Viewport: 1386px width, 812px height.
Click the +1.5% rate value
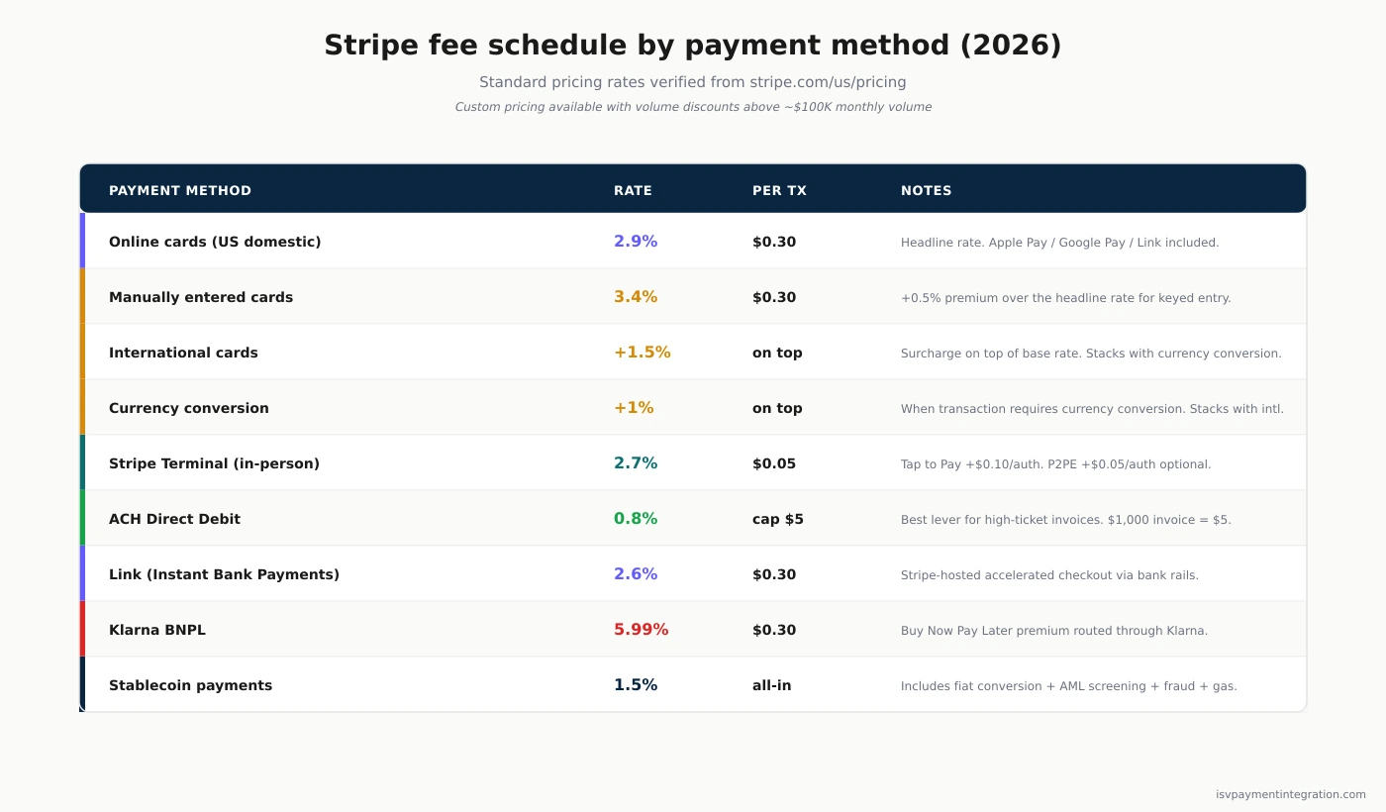click(x=643, y=353)
